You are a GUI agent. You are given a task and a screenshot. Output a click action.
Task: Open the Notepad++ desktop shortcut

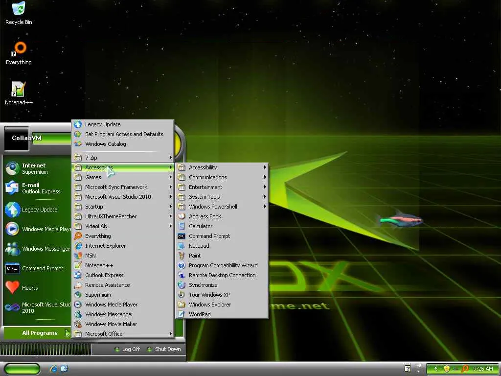coord(19,93)
